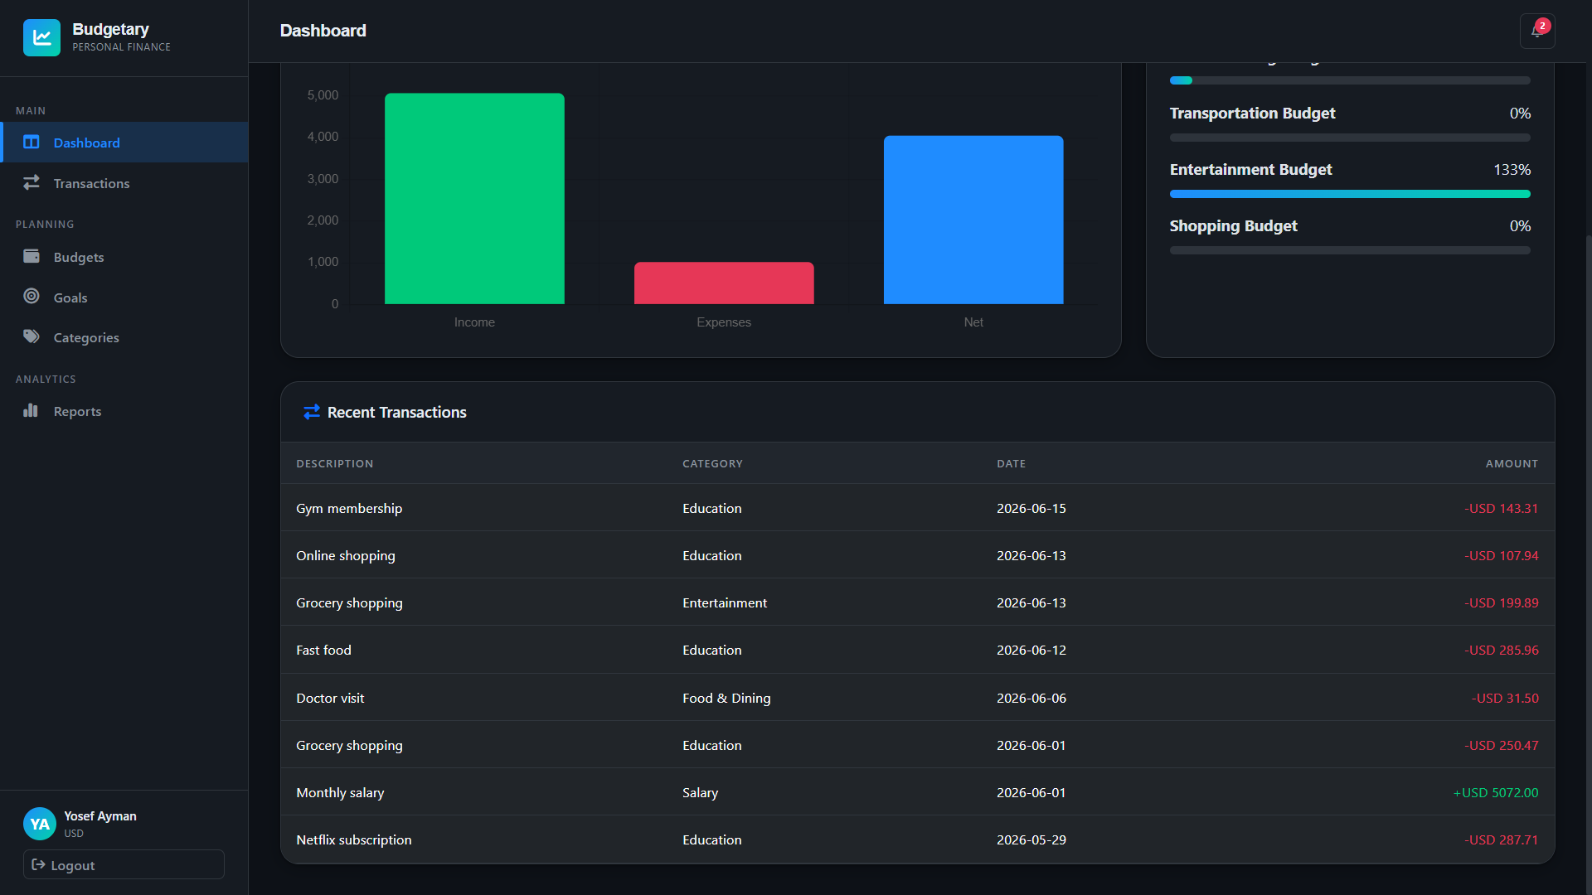Screen dimensions: 1592x895
Task: Click the Entertainment category cell
Action: (725, 603)
